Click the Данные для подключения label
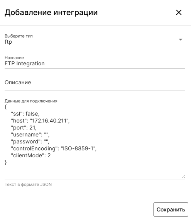The height and width of the screenshot is (218, 191). click(31, 101)
